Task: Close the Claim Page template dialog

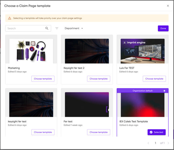Action: (x=168, y=6)
